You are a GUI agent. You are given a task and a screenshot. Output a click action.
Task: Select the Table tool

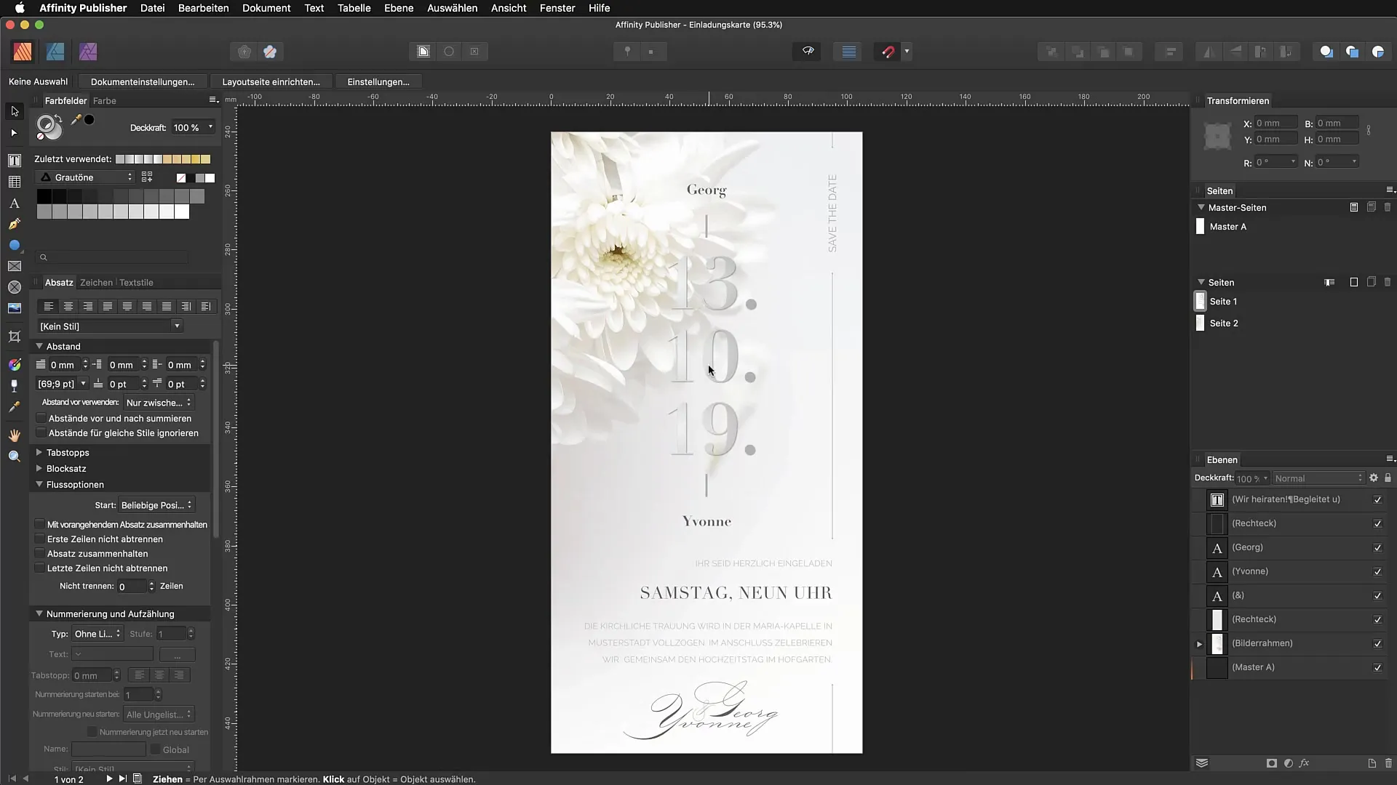coord(15,182)
